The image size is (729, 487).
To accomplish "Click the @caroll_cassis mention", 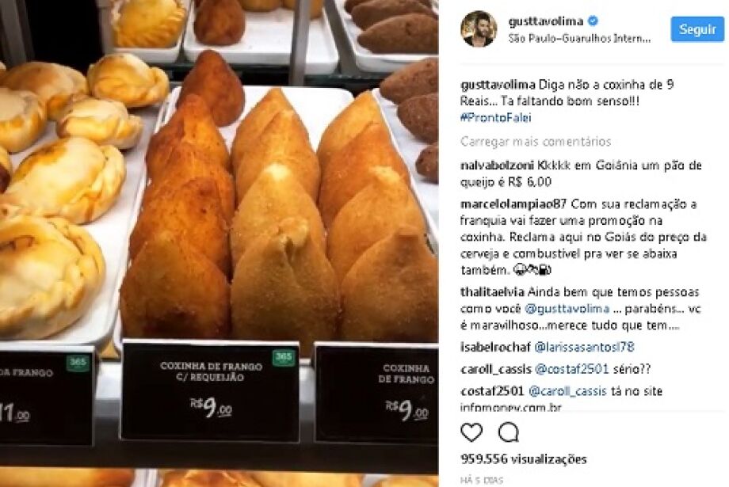I will point(567,391).
